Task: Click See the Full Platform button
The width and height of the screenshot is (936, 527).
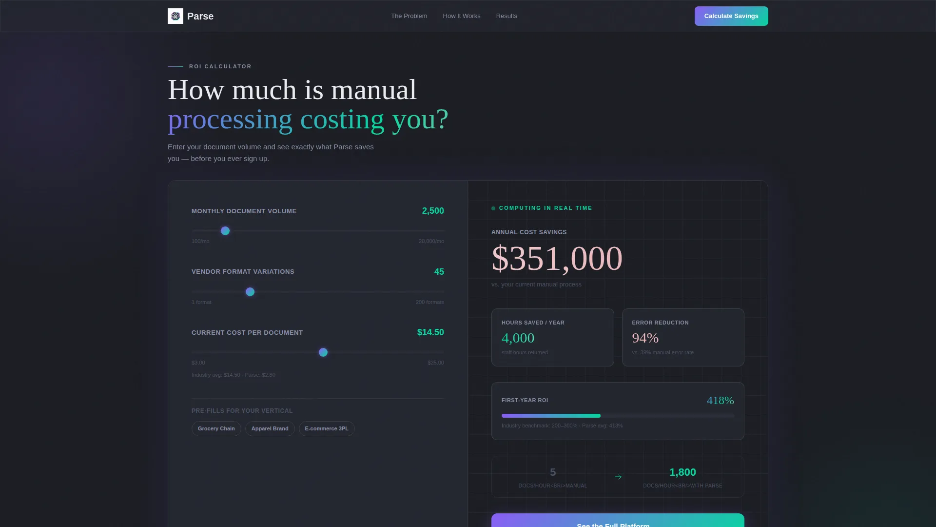Action: click(618, 520)
